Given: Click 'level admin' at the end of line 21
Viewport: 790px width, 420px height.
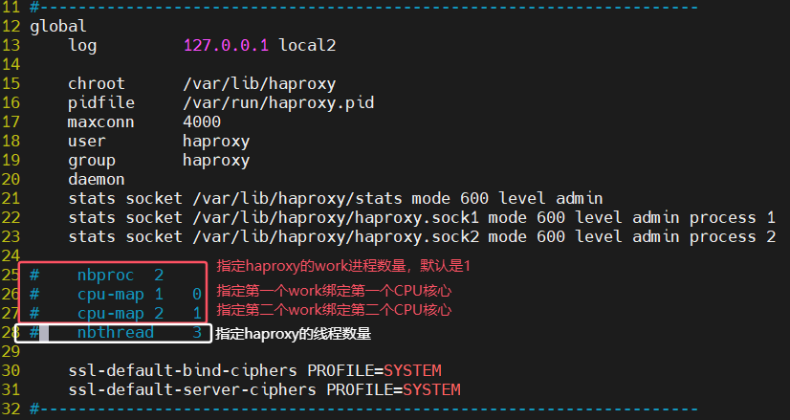Looking at the screenshot, I should point(551,199).
